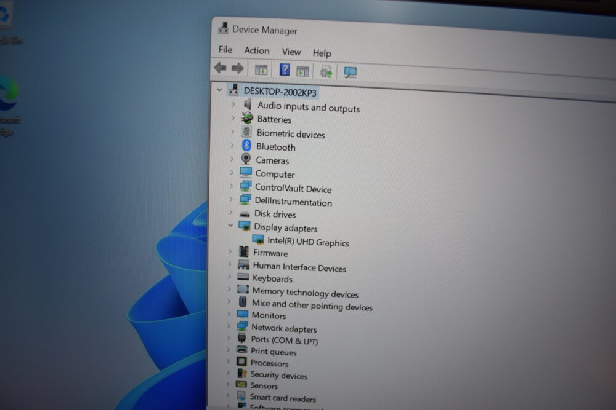Click the Processors icon
Viewport: 616px width, 410px height.
[x=241, y=361]
